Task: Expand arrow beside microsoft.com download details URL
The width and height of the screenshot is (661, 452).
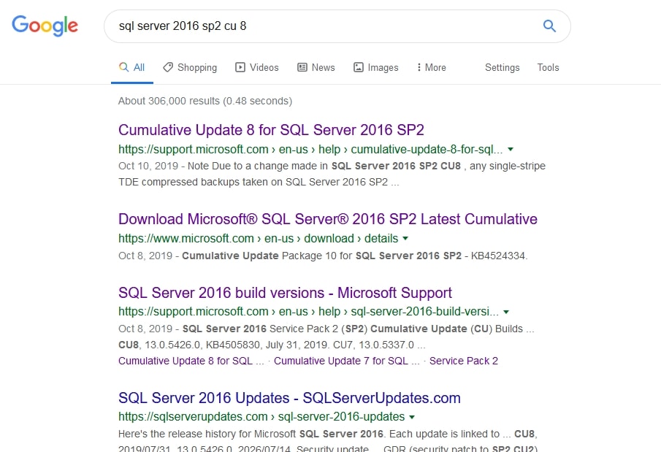Action: [x=405, y=238]
